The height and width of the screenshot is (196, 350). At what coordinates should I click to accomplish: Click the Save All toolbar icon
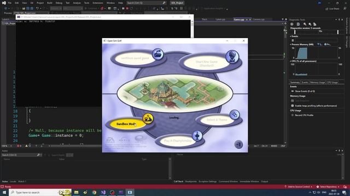pyautogui.click(x=32, y=9)
